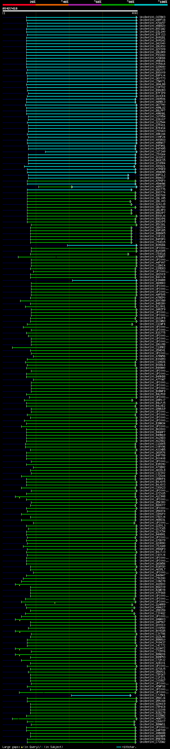Open hit UniRef100_Q39640
The width and height of the screenshot is (170, 749).
pos(152,67)
